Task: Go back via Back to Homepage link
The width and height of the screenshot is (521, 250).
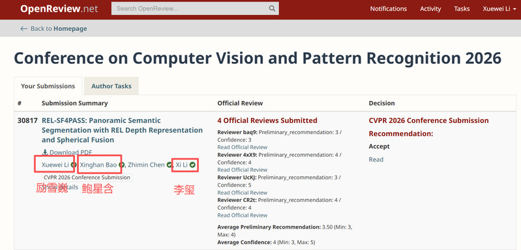Action: tap(59, 29)
